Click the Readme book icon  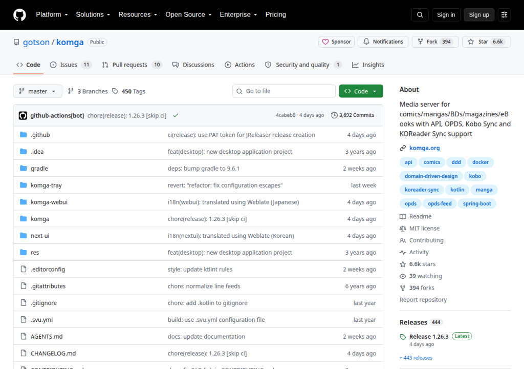coord(403,217)
